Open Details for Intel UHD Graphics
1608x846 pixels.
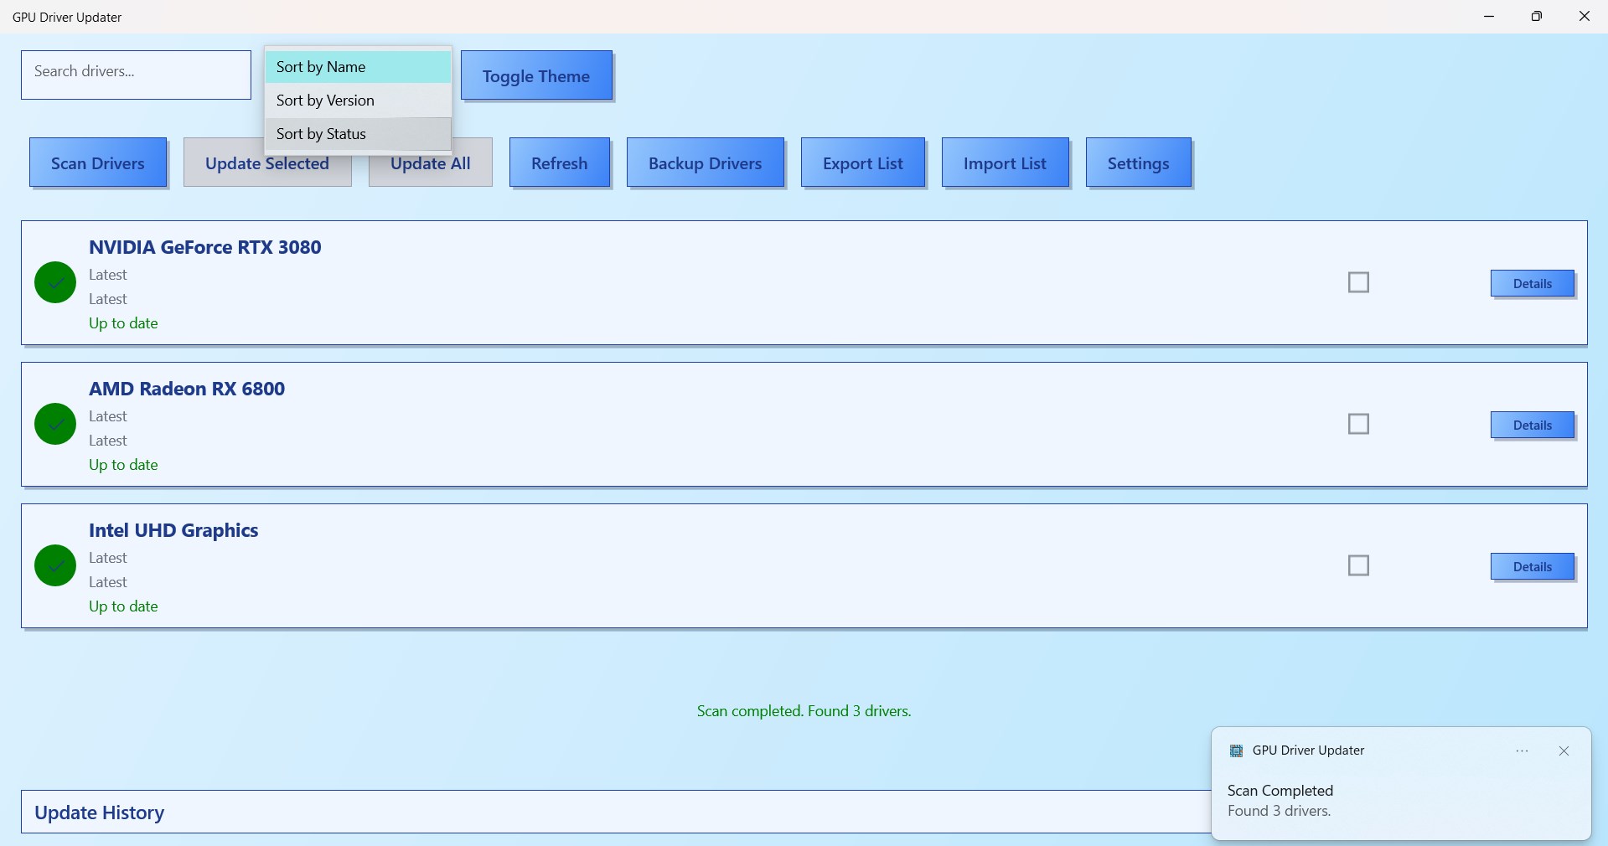click(1532, 566)
